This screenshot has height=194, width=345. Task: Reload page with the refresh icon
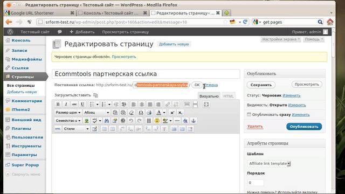coord(245,22)
